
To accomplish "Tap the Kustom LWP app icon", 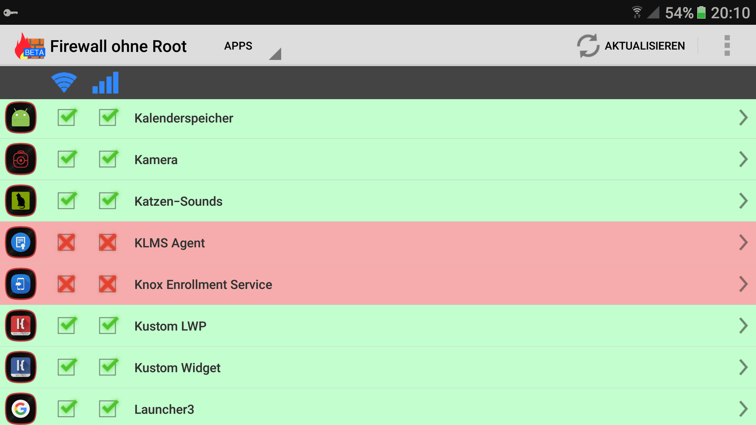I will (21, 326).
